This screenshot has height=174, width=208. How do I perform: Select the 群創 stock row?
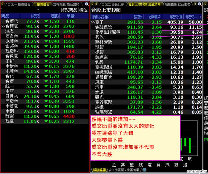pos(45,116)
